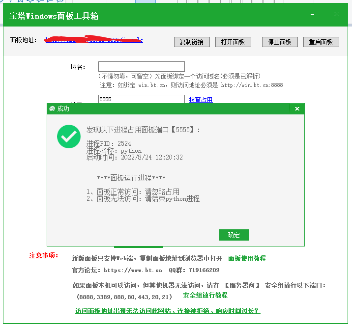
Task: Open the 访问面板地址出现无法访问此网站 help link
Action: 168,311
